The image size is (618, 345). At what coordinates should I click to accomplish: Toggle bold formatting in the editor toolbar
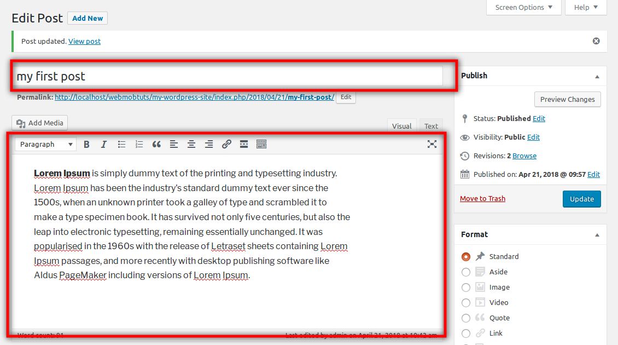pyautogui.click(x=86, y=144)
